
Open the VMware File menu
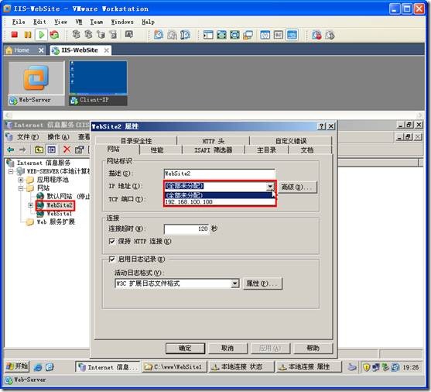(19, 22)
